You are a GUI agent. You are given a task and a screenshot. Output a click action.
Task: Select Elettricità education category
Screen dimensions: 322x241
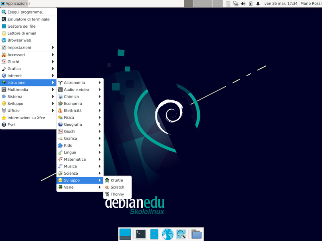coord(80,110)
